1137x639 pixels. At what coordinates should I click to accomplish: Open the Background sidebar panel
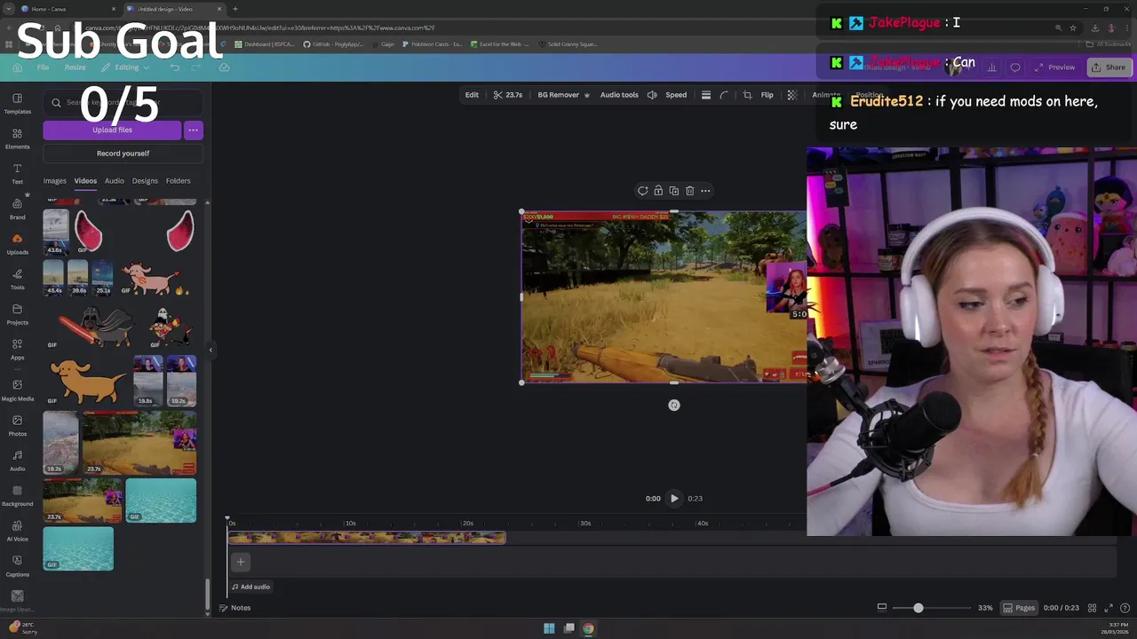17,496
